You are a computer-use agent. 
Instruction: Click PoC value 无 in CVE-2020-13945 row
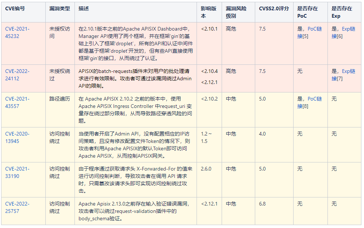click(300, 134)
